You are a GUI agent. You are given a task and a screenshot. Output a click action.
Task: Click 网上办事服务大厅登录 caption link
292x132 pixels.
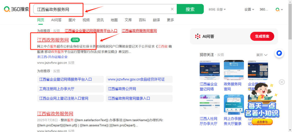(x=233, y=121)
